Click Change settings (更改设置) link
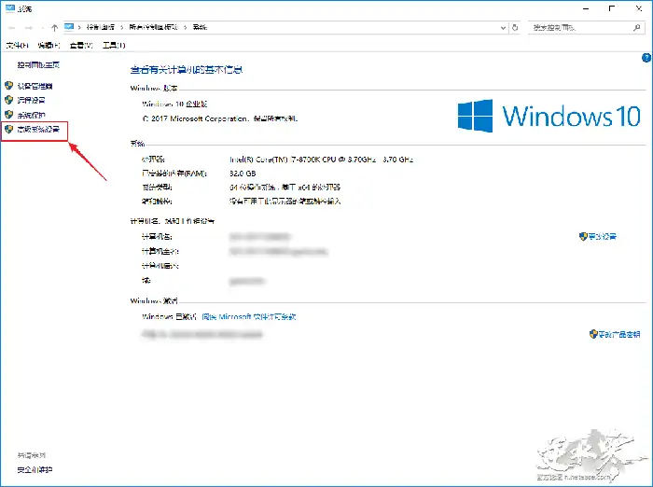 603,237
